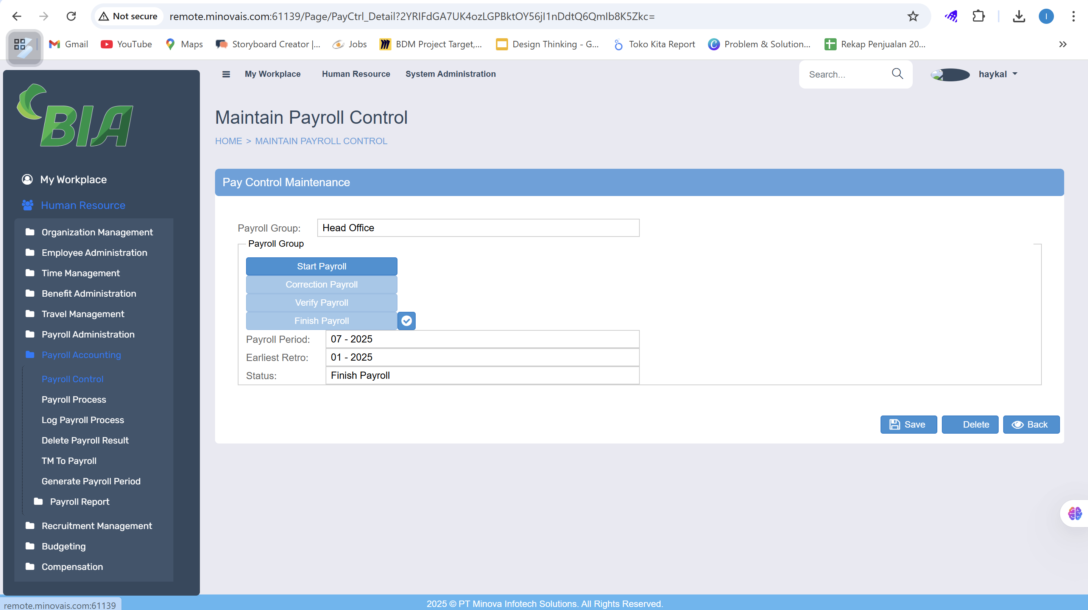Open the floating brain assistant icon
This screenshot has height=610, width=1088.
(x=1074, y=514)
